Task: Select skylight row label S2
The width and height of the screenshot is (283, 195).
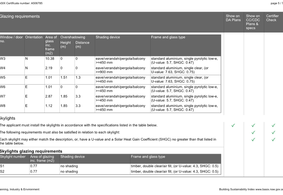Action: click(x=2, y=171)
